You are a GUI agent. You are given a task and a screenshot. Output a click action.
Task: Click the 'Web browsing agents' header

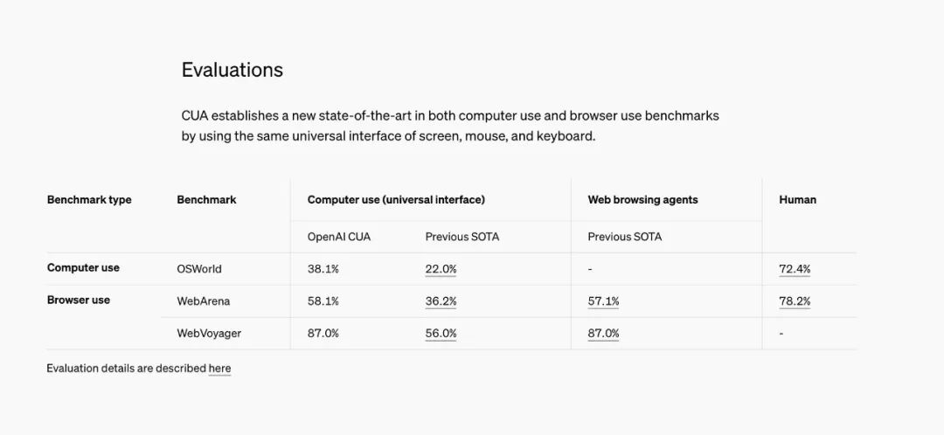pos(643,200)
